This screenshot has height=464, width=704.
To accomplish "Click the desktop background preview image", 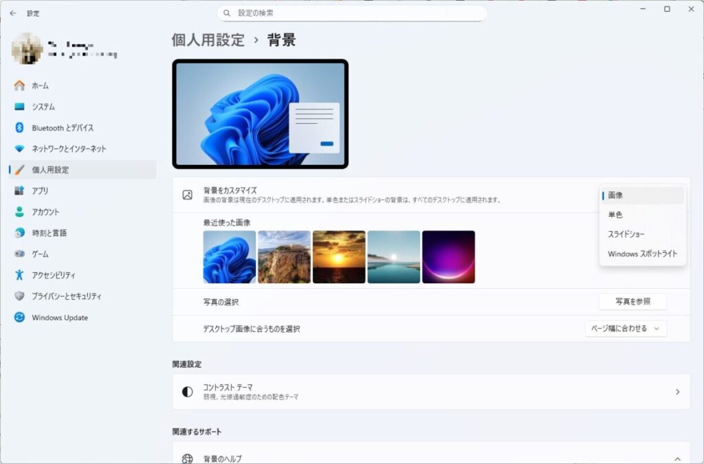I will coord(261,114).
